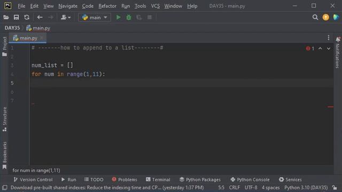Image resolution: width=342 pixels, height=192 pixels.
Task: Open file or project folder icon
Action: 6,18
